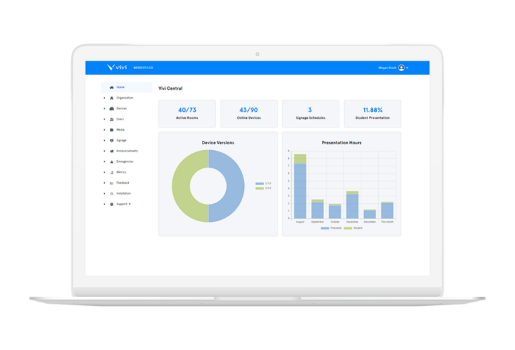The width and height of the screenshot is (515, 350).
Task: Click the Home house icon
Action: point(111,87)
